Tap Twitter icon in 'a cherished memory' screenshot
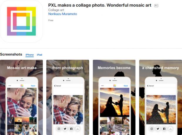 pyautogui.click(x=158, y=129)
